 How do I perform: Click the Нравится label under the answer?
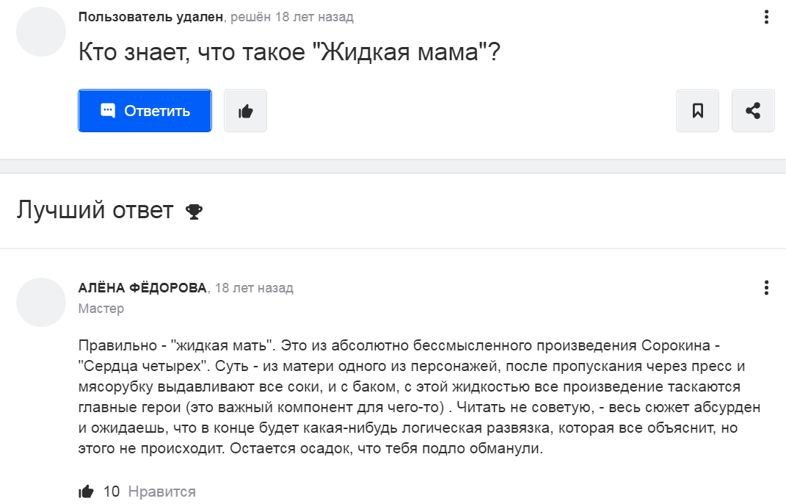162,492
